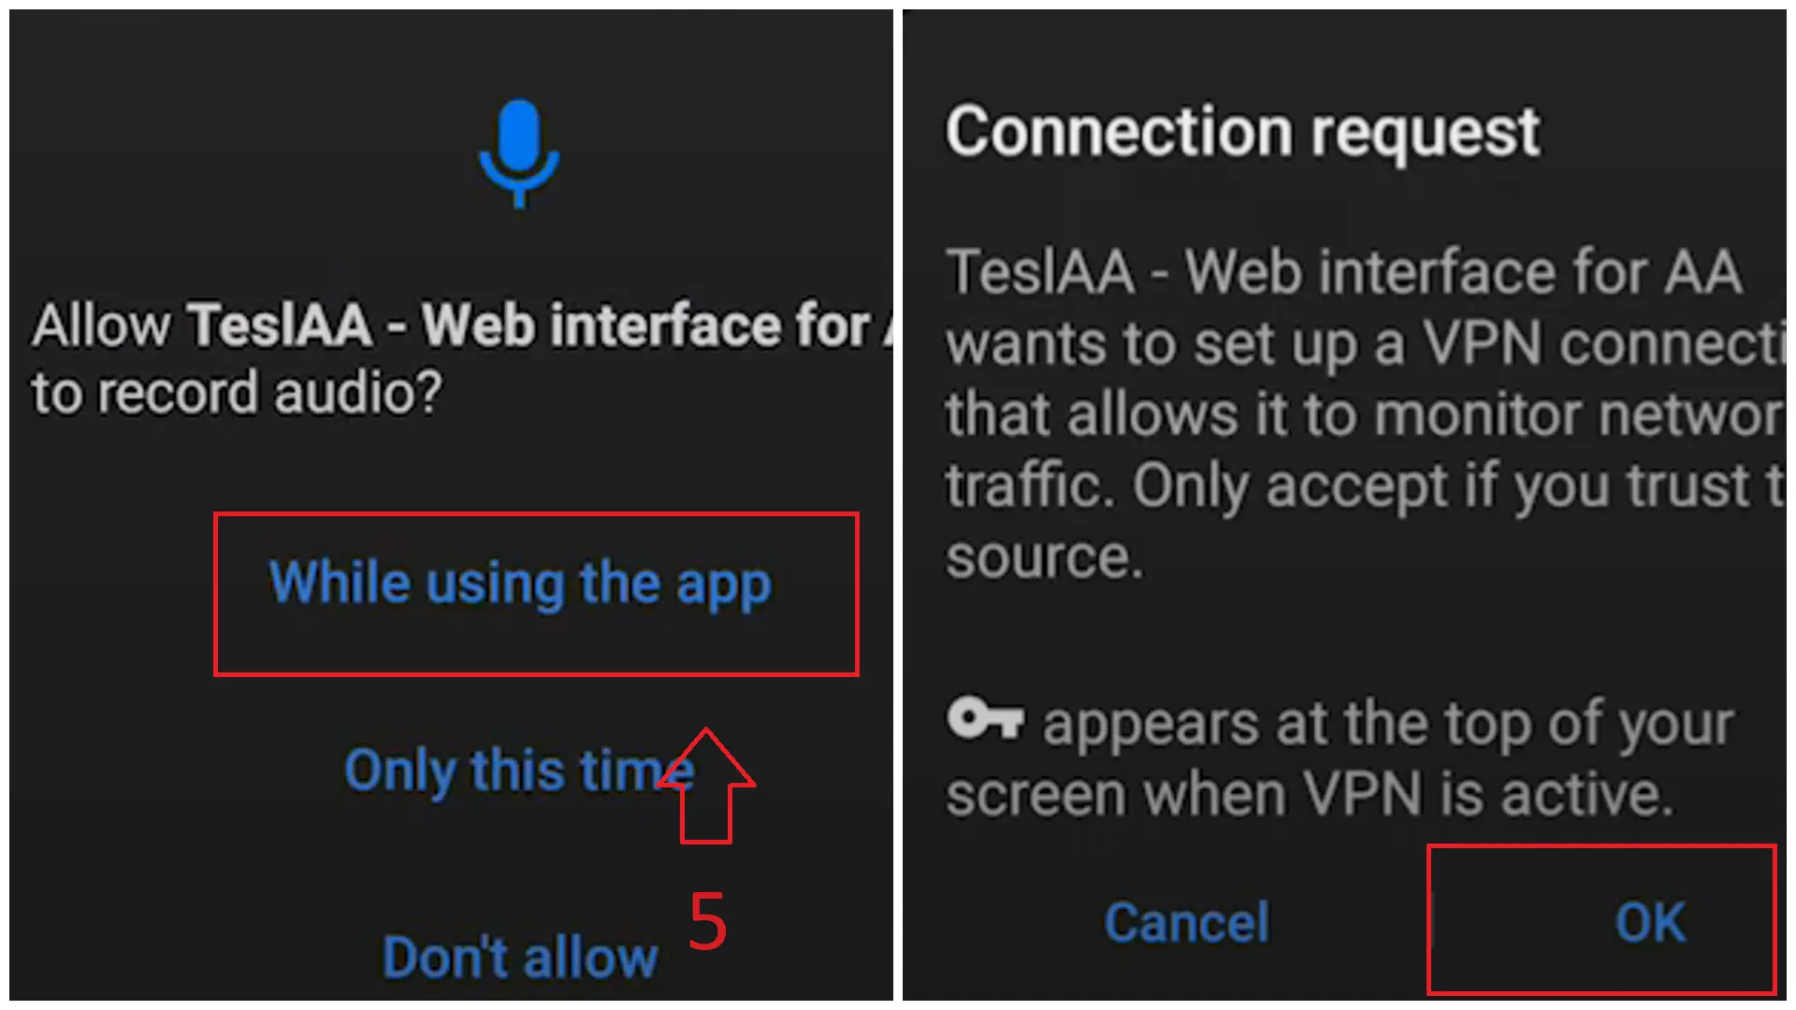This screenshot has height=1010, width=1796.
Task: Click the word 'source.' in the dialog
Action: [1044, 557]
